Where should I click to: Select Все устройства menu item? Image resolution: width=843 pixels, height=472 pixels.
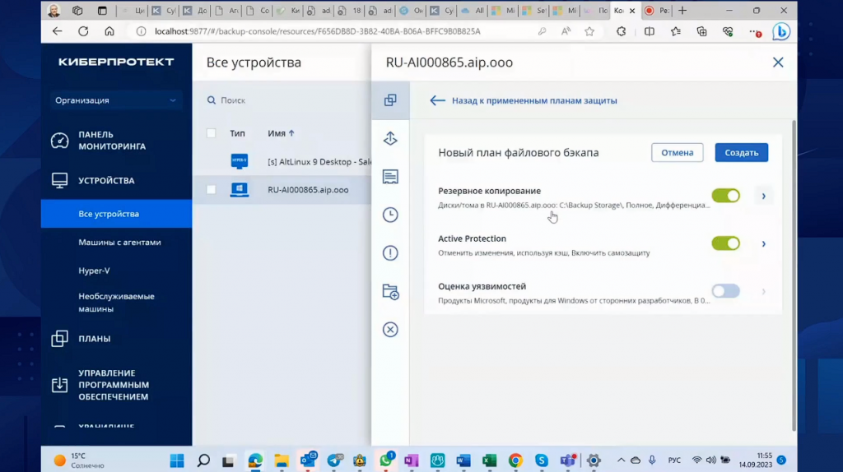(x=116, y=214)
